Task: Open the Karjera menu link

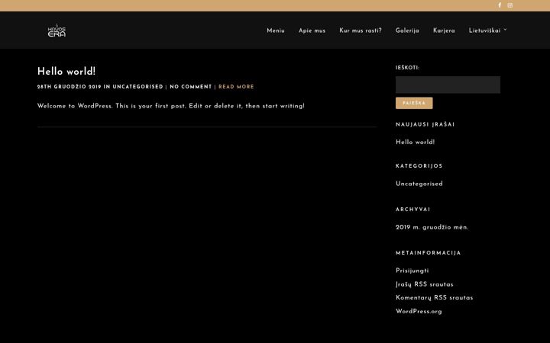Action: [444, 30]
